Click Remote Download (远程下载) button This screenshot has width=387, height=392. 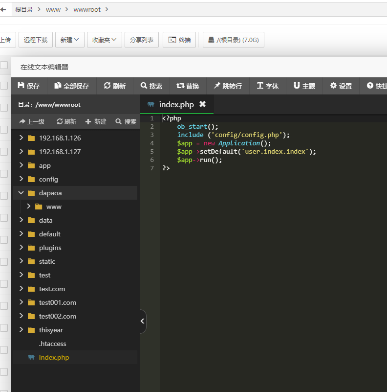click(x=36, y=40)
